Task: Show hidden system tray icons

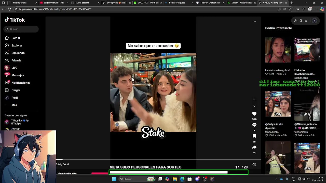Action: 276,179
